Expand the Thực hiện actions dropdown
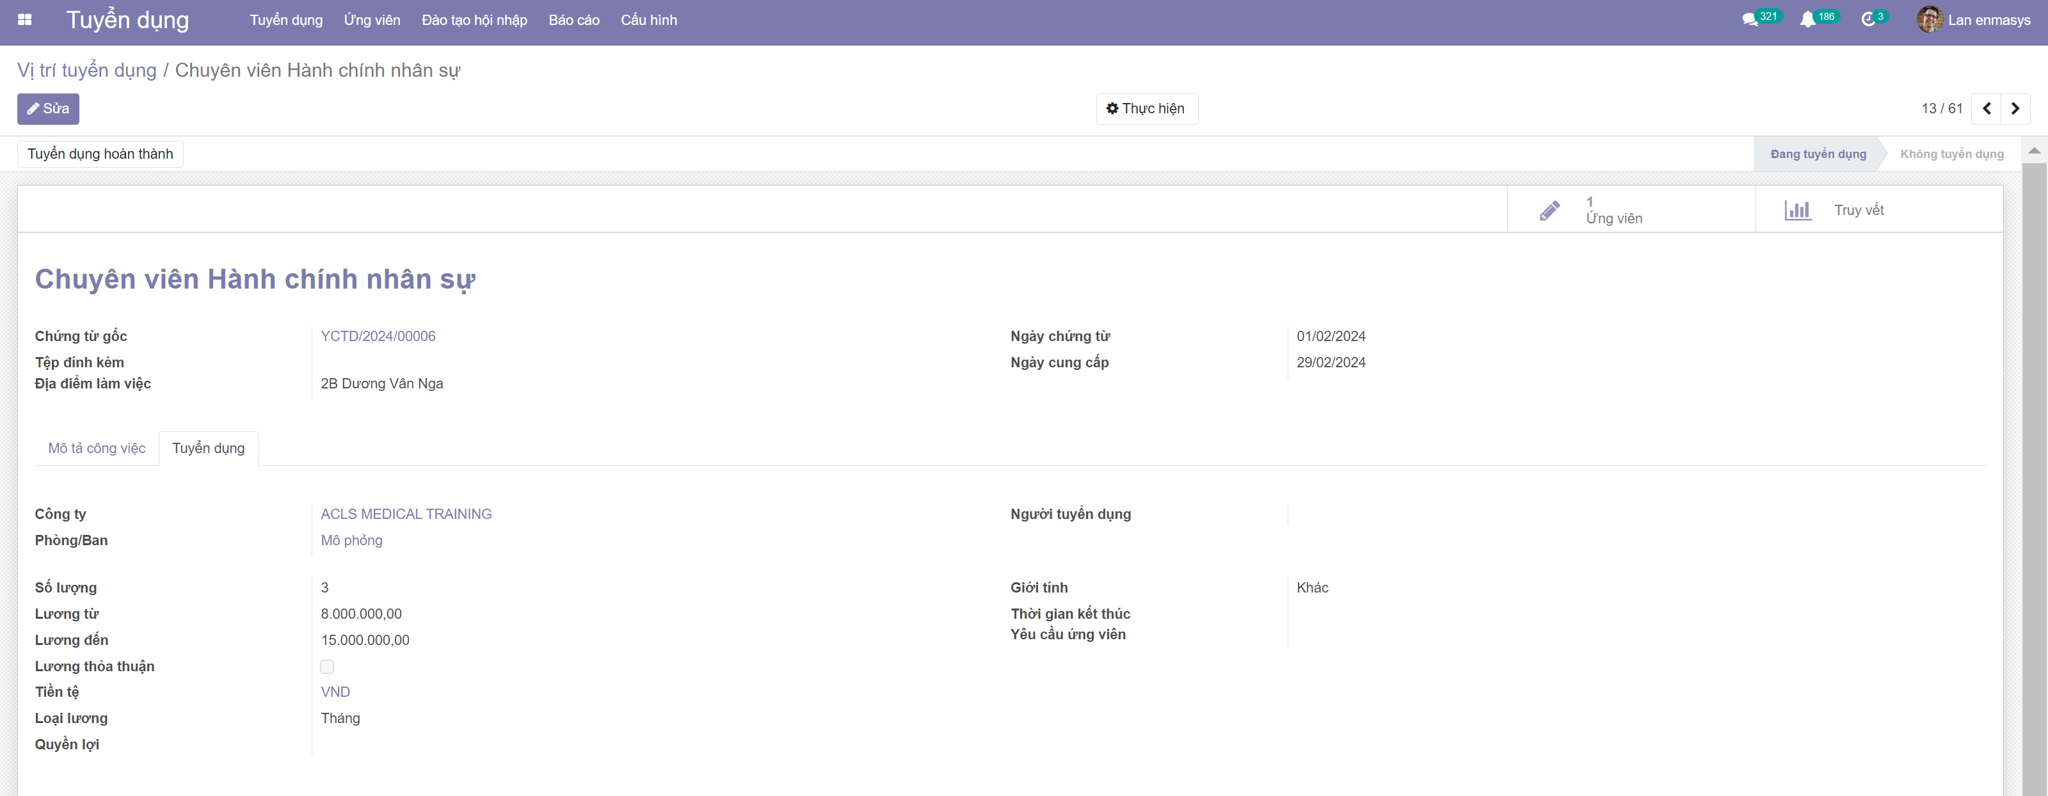 (x=1146, y=109)
